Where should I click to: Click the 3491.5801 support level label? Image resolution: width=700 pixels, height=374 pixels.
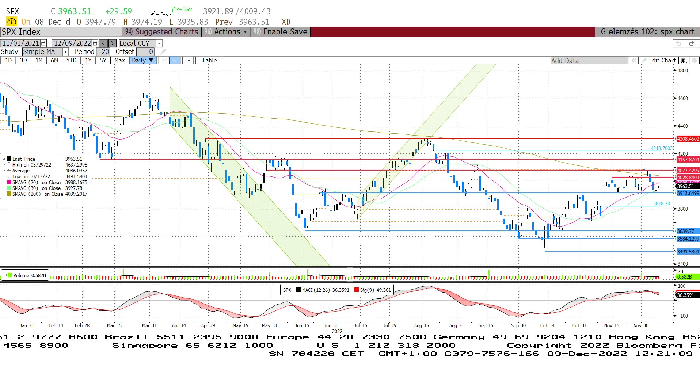pyautogui.click(x=688, y=252)
